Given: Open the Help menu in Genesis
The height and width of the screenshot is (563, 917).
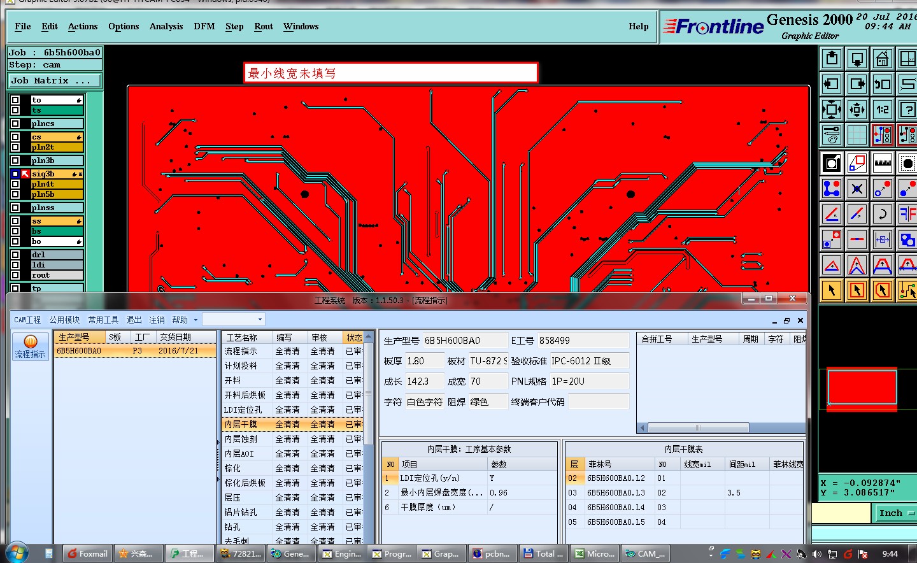Looking at the screenshot, I should (x=639, y=26).
